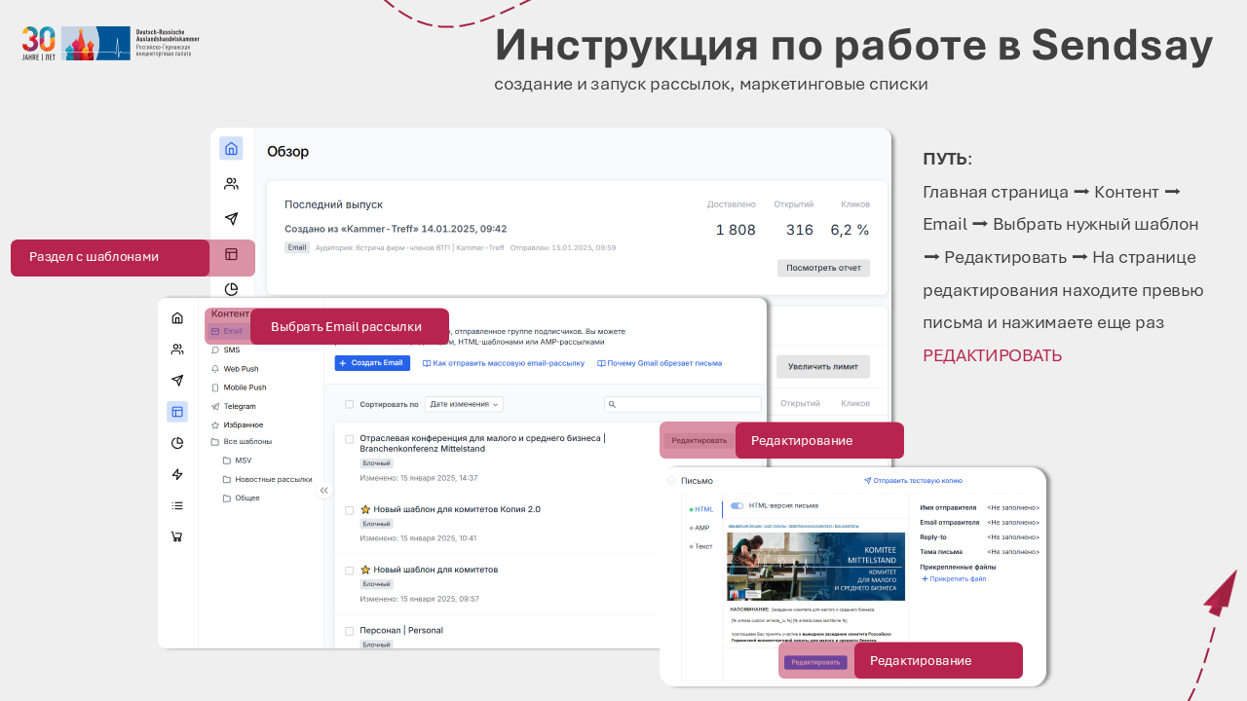
Task: Click magnifier icon in template search box
Action: 612,404
